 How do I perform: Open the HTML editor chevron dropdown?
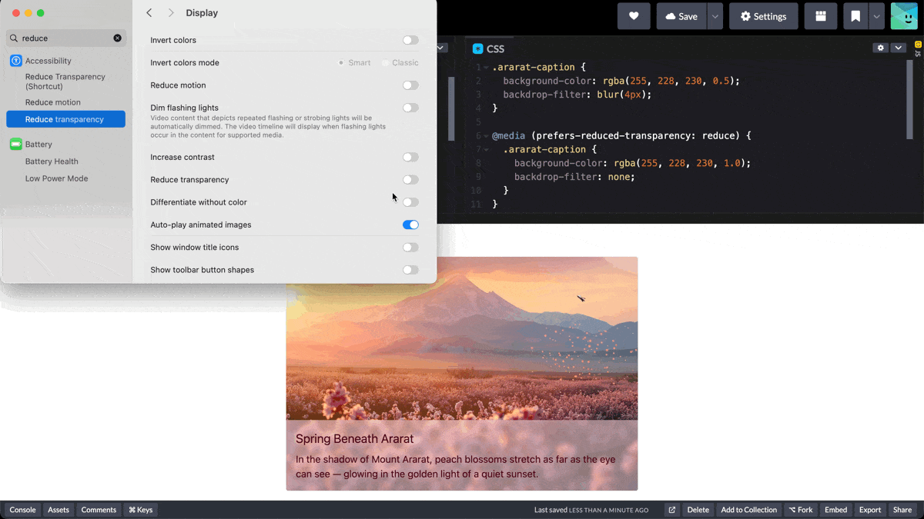point(441,48)
